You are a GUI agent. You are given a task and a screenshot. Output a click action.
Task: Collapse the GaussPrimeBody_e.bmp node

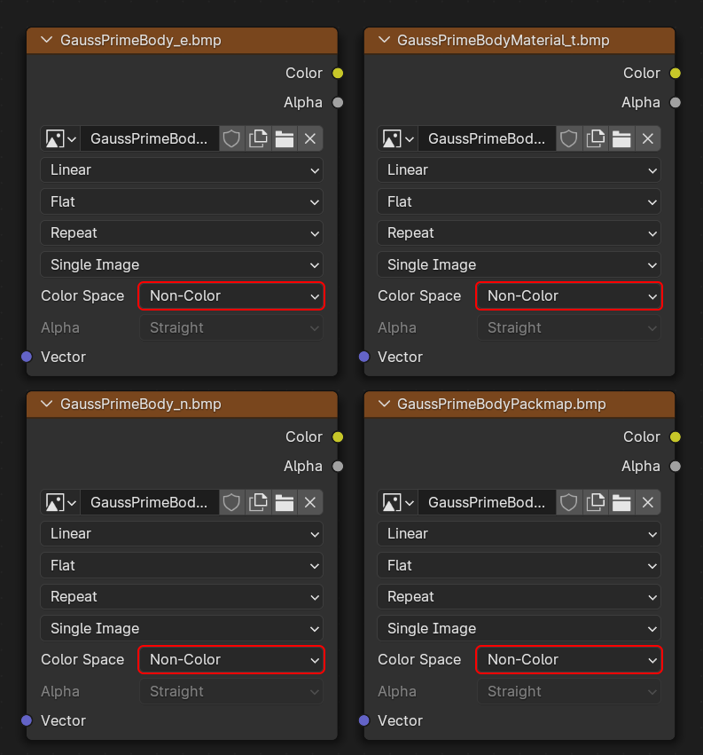click(47, 40)
